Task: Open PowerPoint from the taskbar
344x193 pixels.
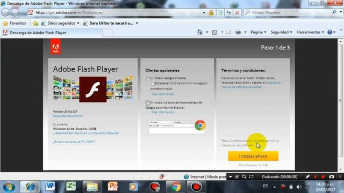Action: click(113, 187)
